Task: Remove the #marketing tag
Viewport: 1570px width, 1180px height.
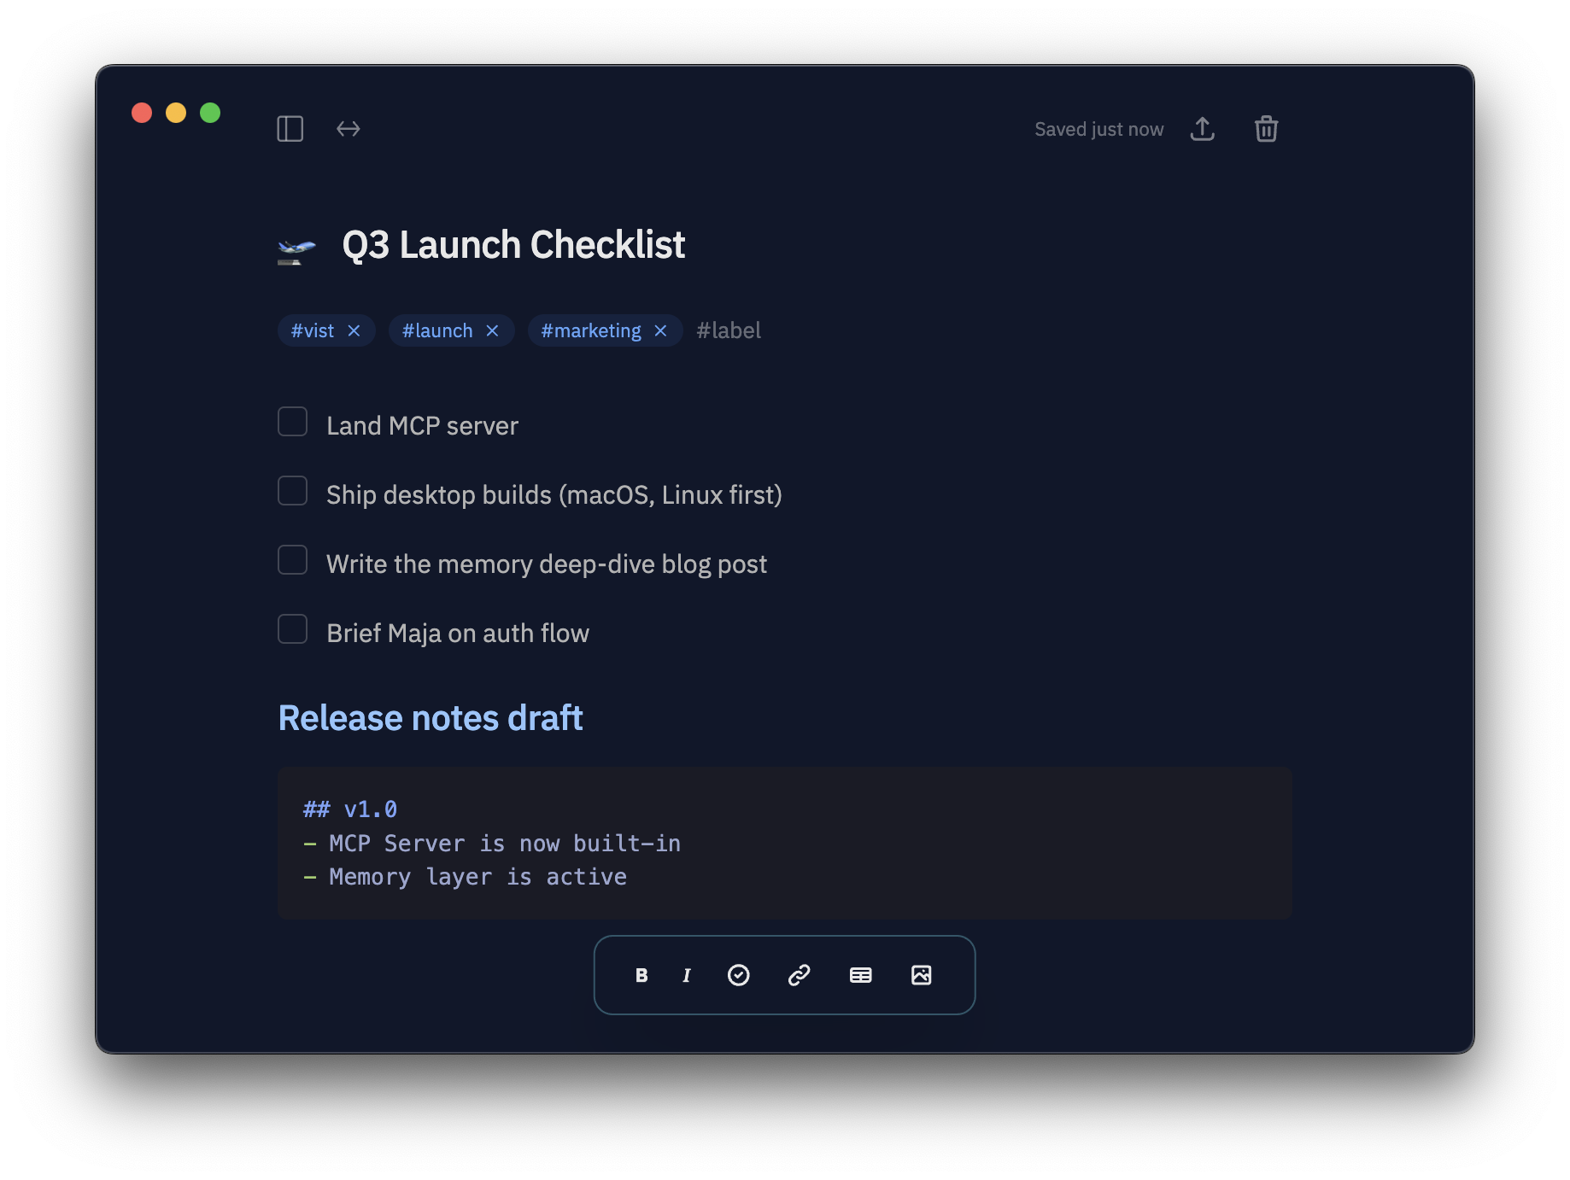Action: click(x=660, y=330)
